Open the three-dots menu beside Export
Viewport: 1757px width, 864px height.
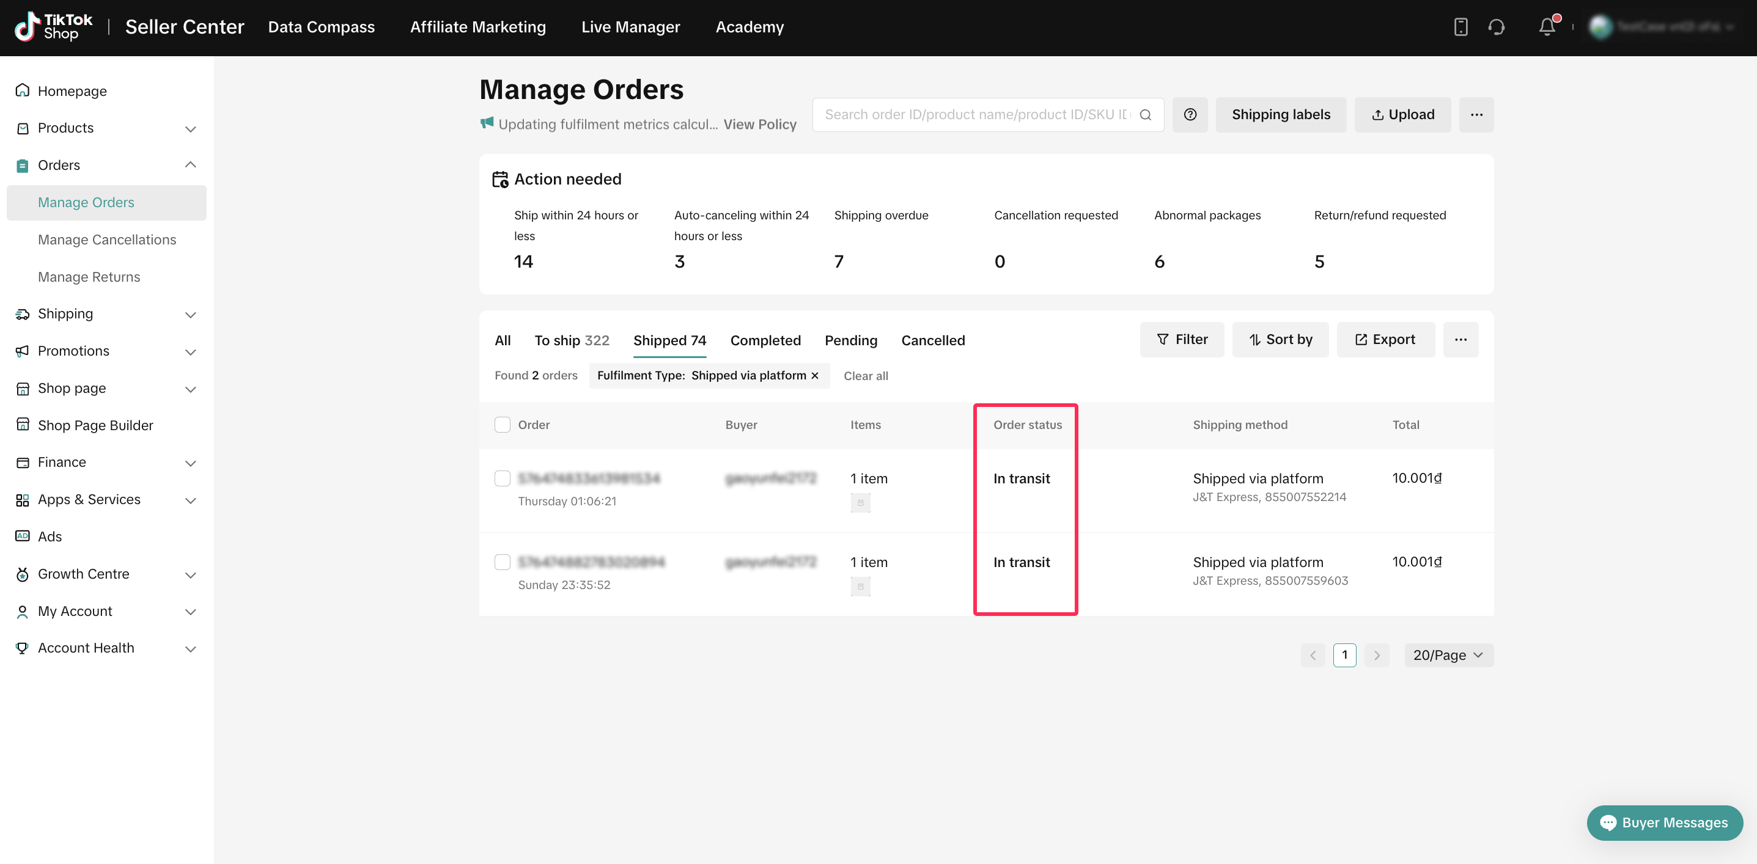1460,340
